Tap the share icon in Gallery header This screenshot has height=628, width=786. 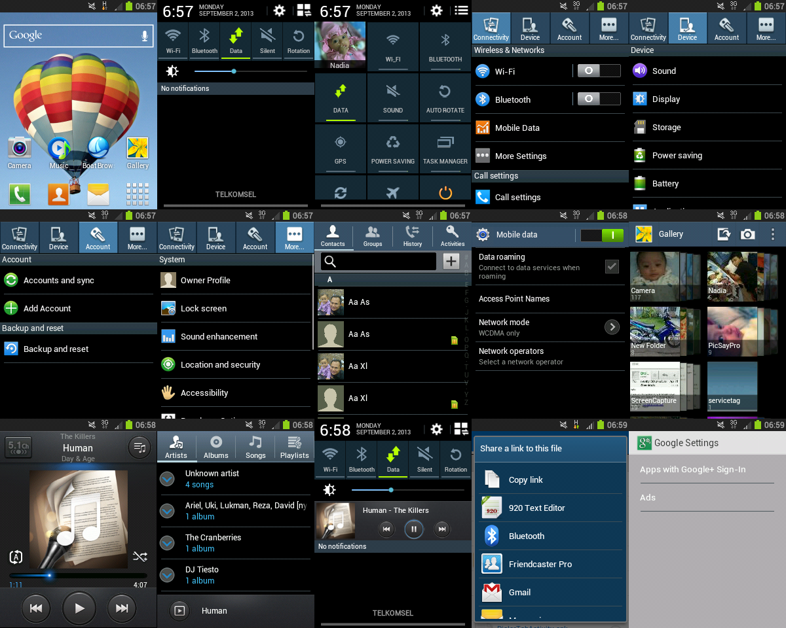click(724, 234)
